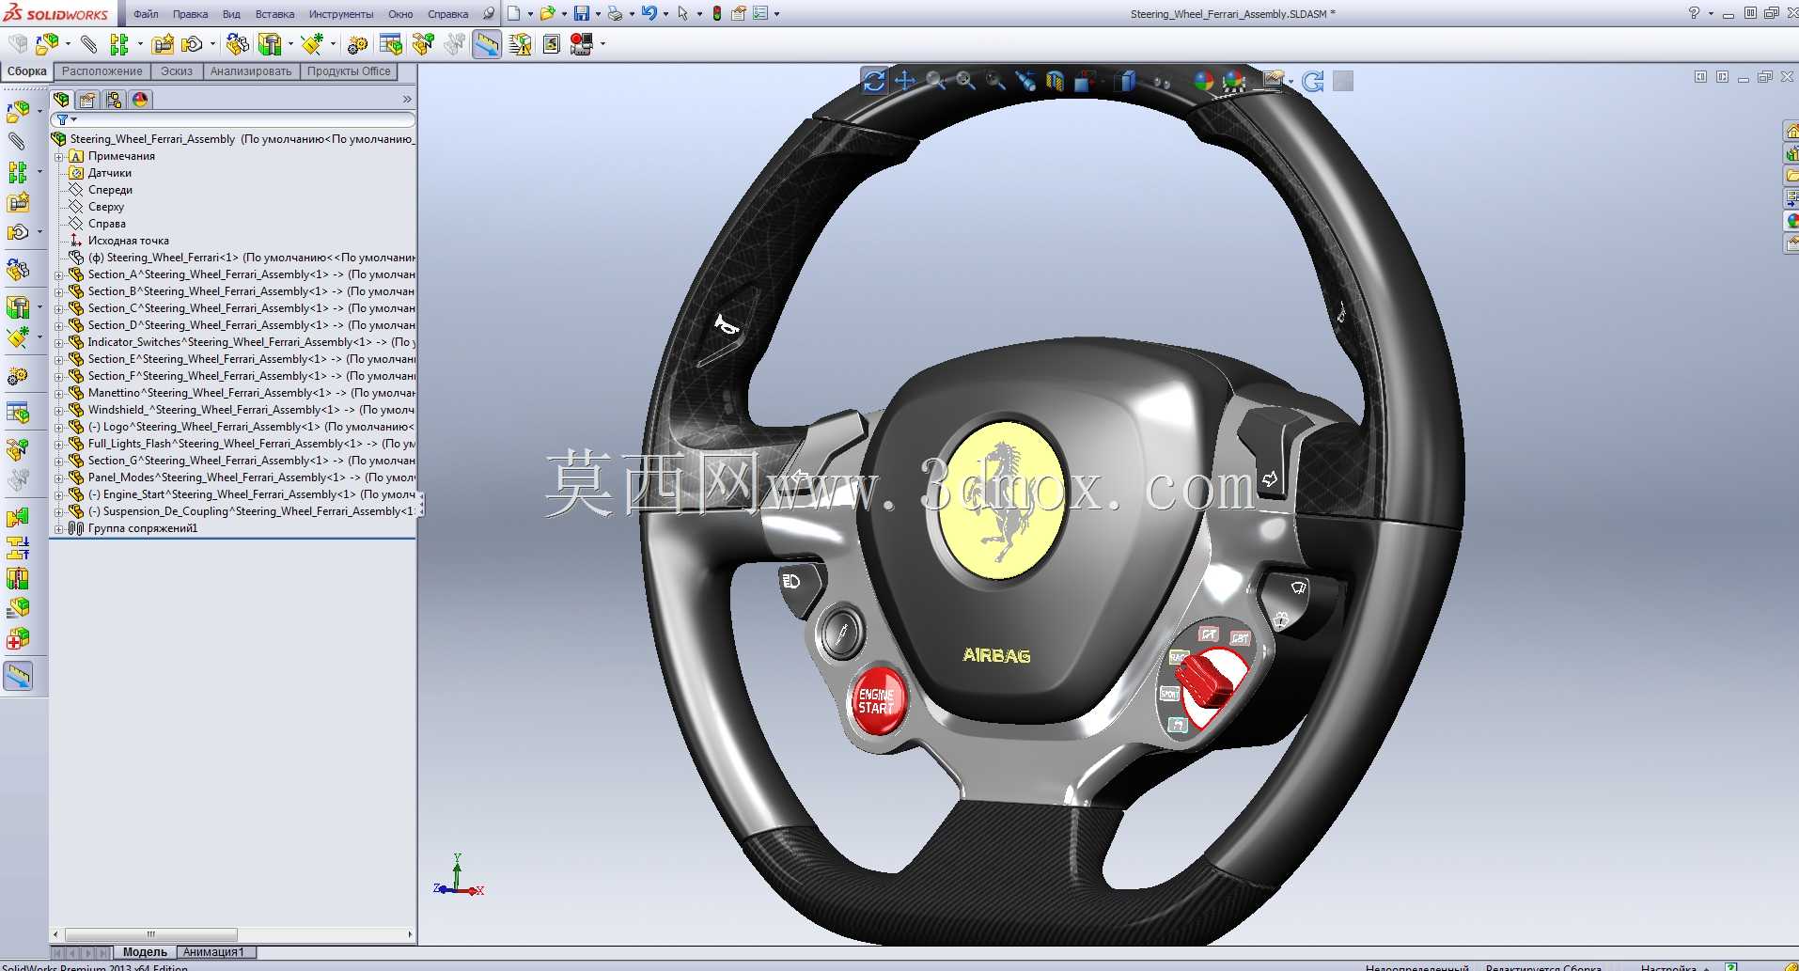Open the DisplayManager color wheel tab

pyautogui.click(x=140, y=100)
